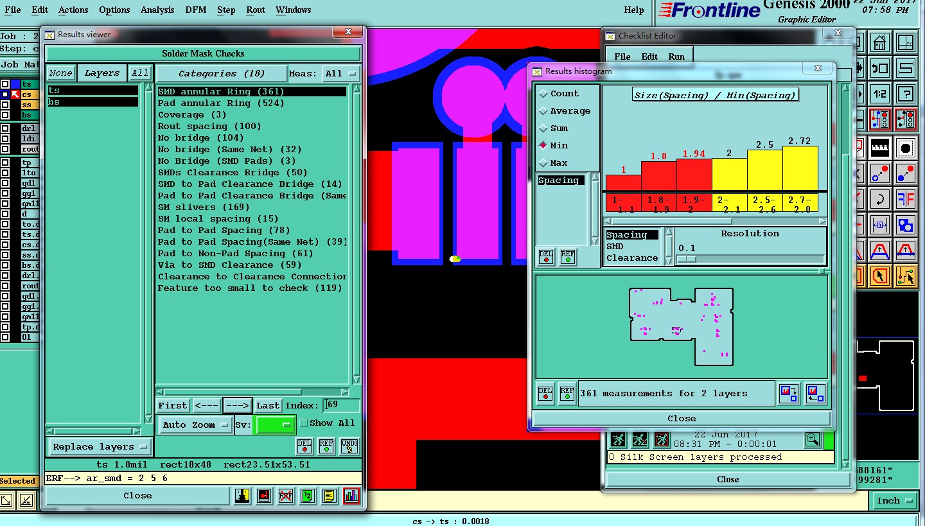
Task: Click the home view icon in the right toolbar
Action: [880, 43]
